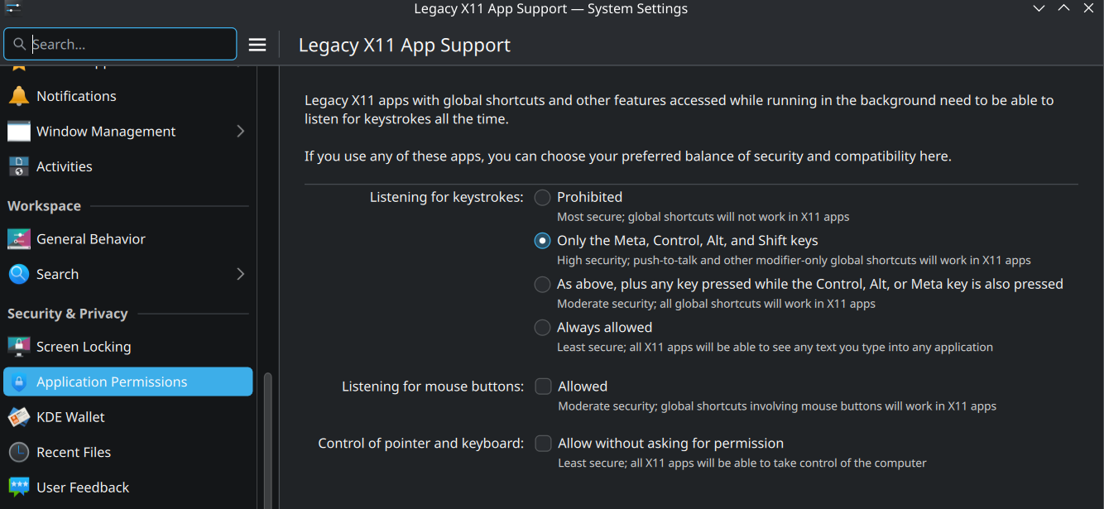Select the Always allowed keystroke option

(x=542, y=328)
